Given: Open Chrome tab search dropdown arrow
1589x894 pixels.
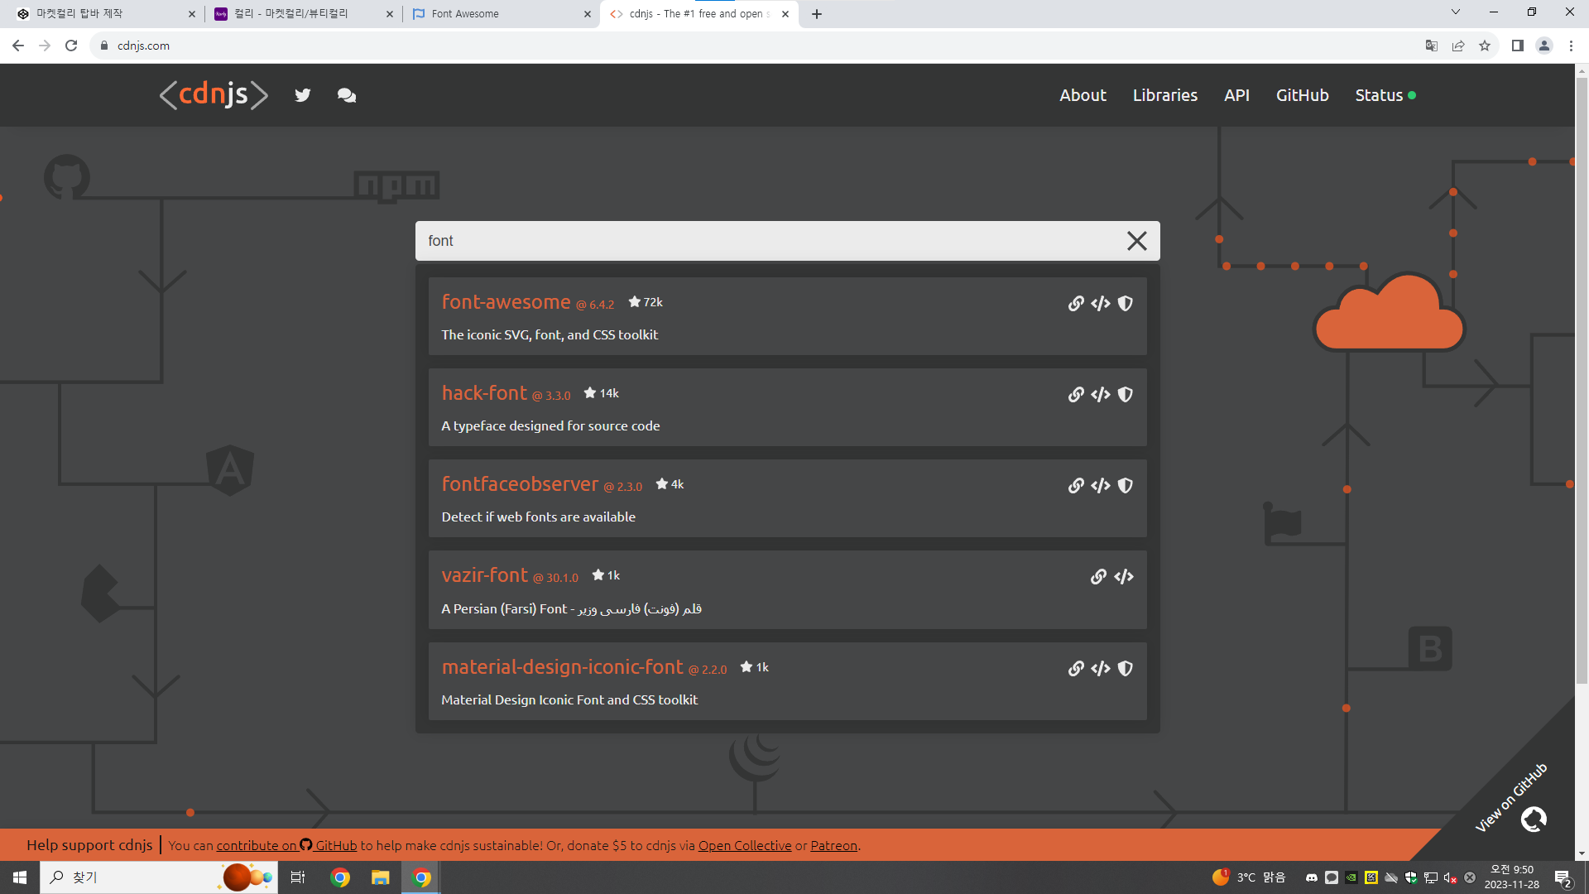Looking at the screenshot, I should click(1455, 12).
